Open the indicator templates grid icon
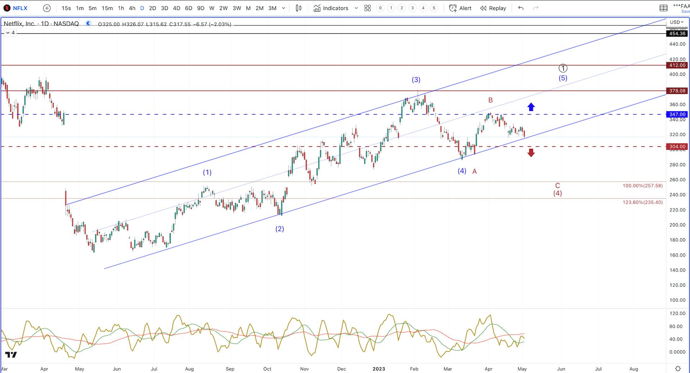Image resolution: width=690 pixels, height=373 pixels. tap(368, 8)
